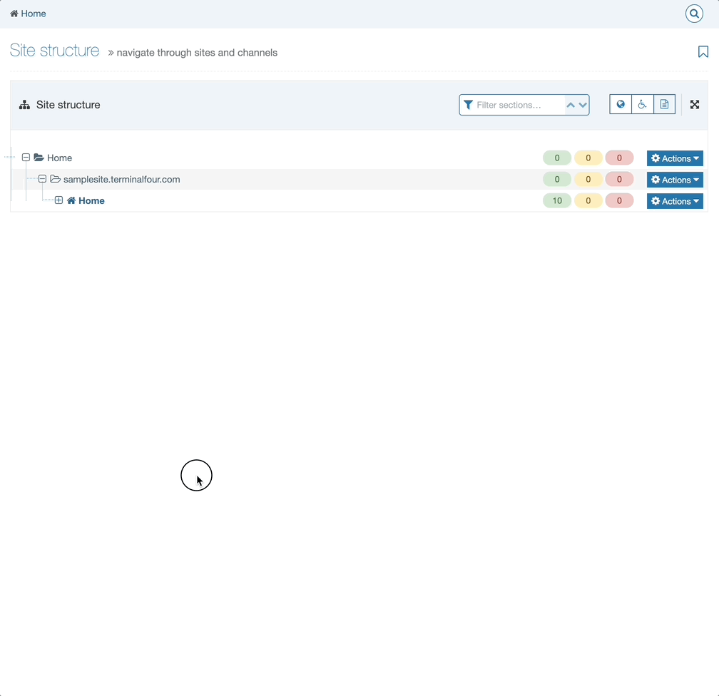The width and height of the screenshot is (719, 696).
Task: Click the filter funnel icon in the filter box
Action: [x=469, y=104]
